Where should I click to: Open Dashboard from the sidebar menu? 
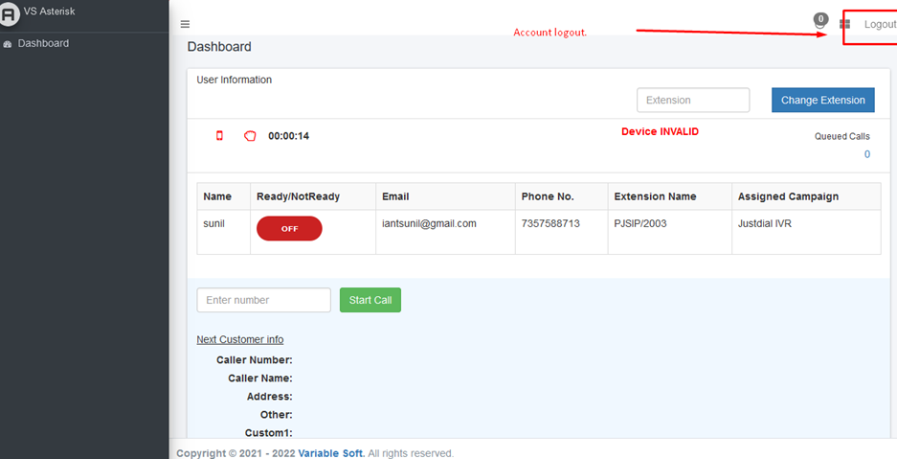point(43,44)
